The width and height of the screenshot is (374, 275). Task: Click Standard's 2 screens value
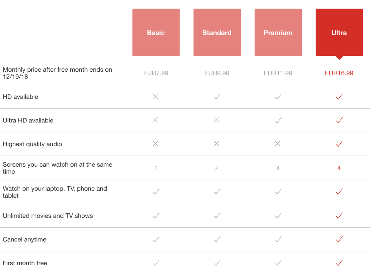pos(217,168)
